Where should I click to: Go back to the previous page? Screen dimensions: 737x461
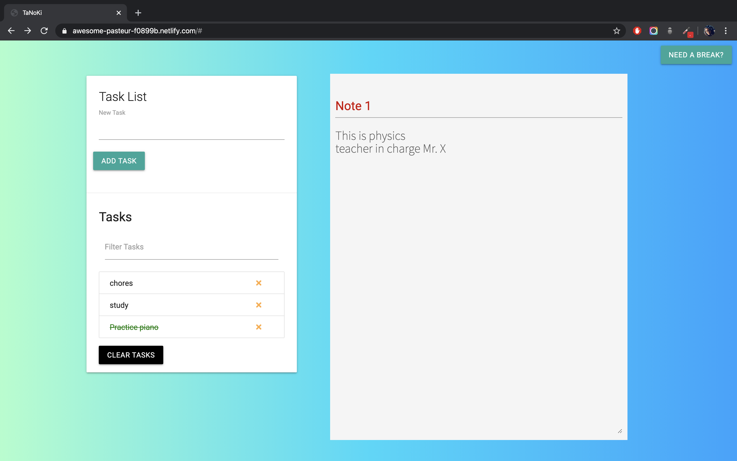click(11, 31)
